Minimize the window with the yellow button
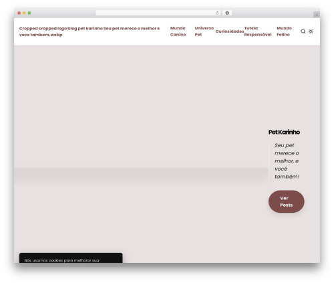Image resolution: width=334 pixels, height=283 pixels. (24, 13)
